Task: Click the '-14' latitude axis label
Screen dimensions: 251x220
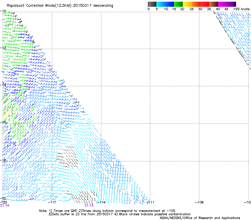Action: (3, 85)
